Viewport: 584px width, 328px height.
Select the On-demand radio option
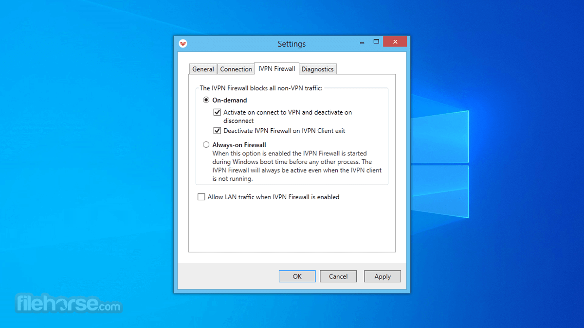coord(206,100)
